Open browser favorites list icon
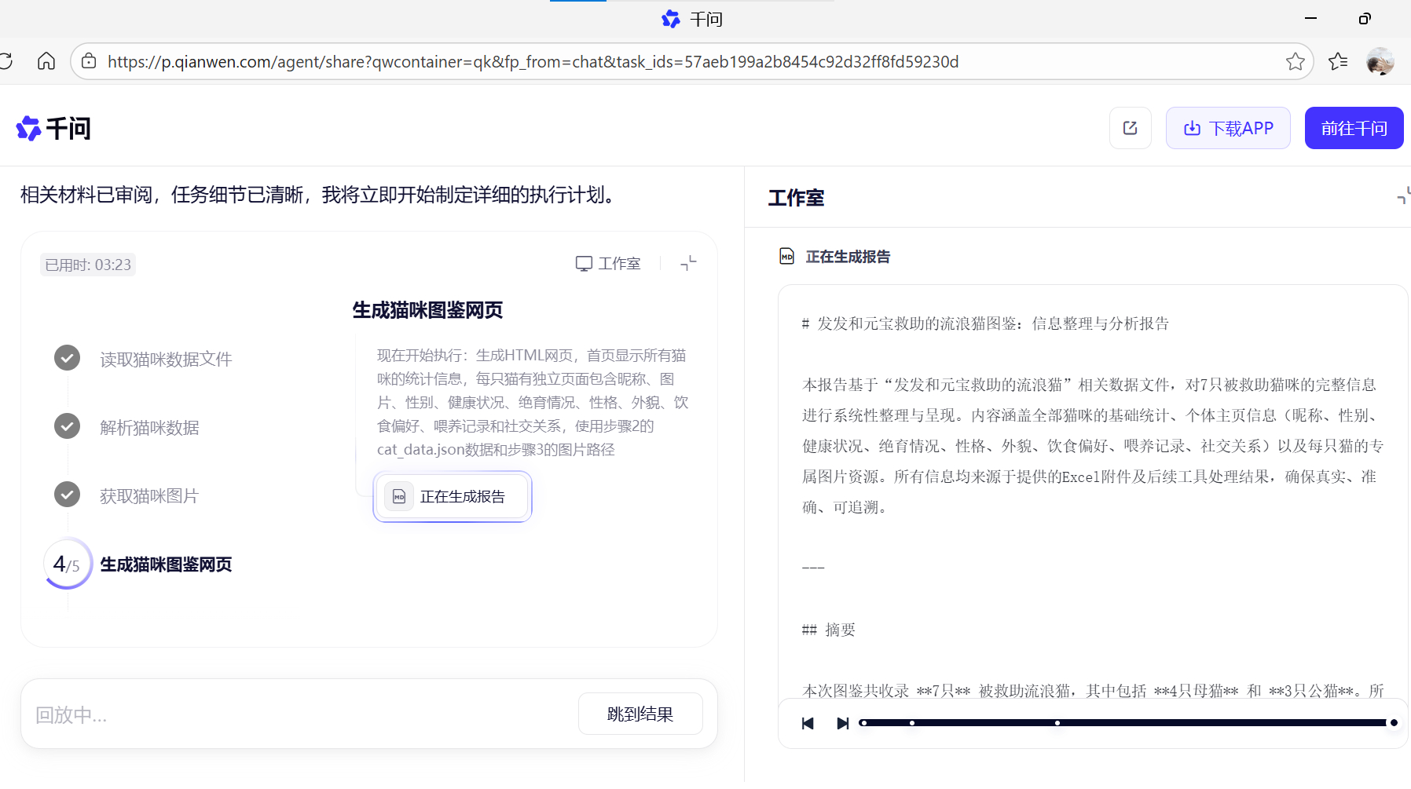Screen dimensions: 1411x789 pyautogui.click(x=1338, y=61)
